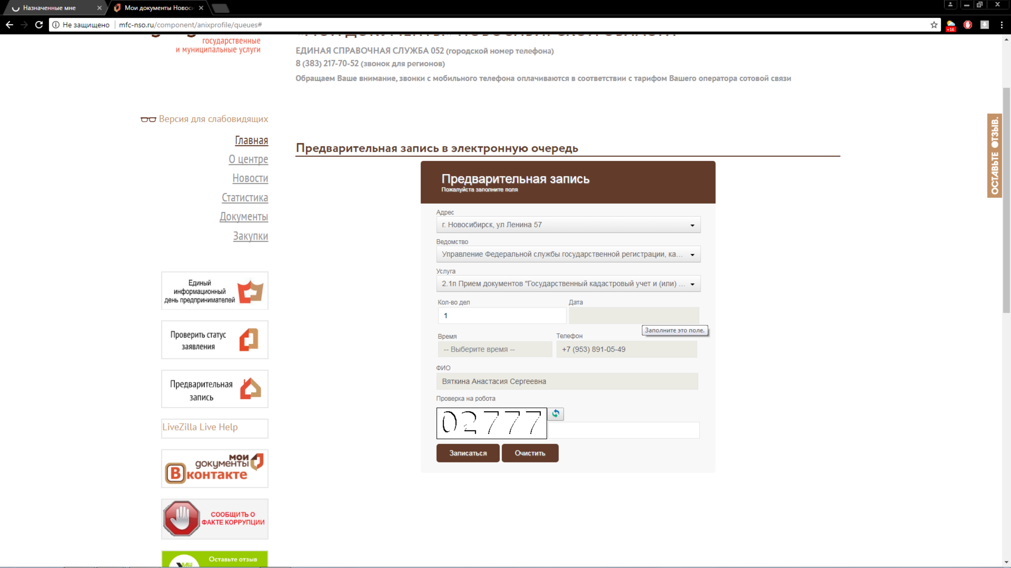The height and width of the screenshot is (568, 1011).
Task: Open Статистика section
Action: coord(244,198)
